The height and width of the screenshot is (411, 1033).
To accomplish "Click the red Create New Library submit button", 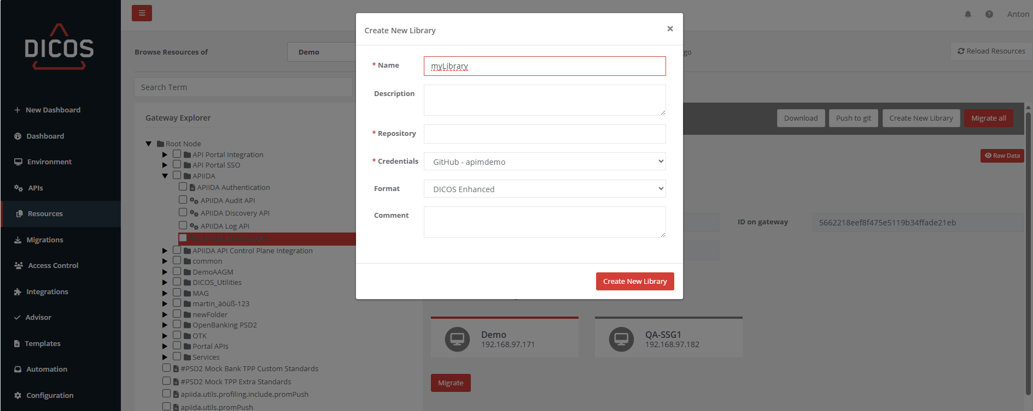I will [x=634, y=282].
